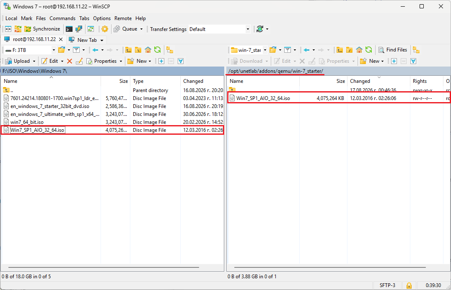Click the Rename icon in local panel
451x290 pixels.
coord(79,61)
